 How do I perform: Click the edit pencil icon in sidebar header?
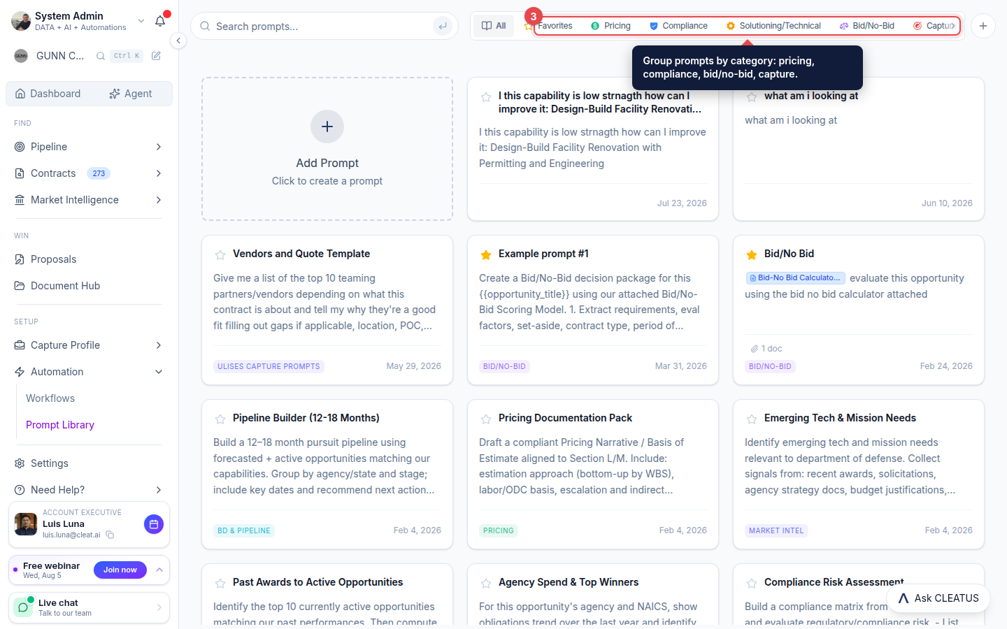tap(156, 56)
